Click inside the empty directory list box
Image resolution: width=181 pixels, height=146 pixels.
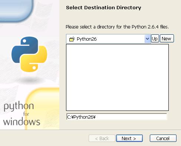[x=117, y=77]
